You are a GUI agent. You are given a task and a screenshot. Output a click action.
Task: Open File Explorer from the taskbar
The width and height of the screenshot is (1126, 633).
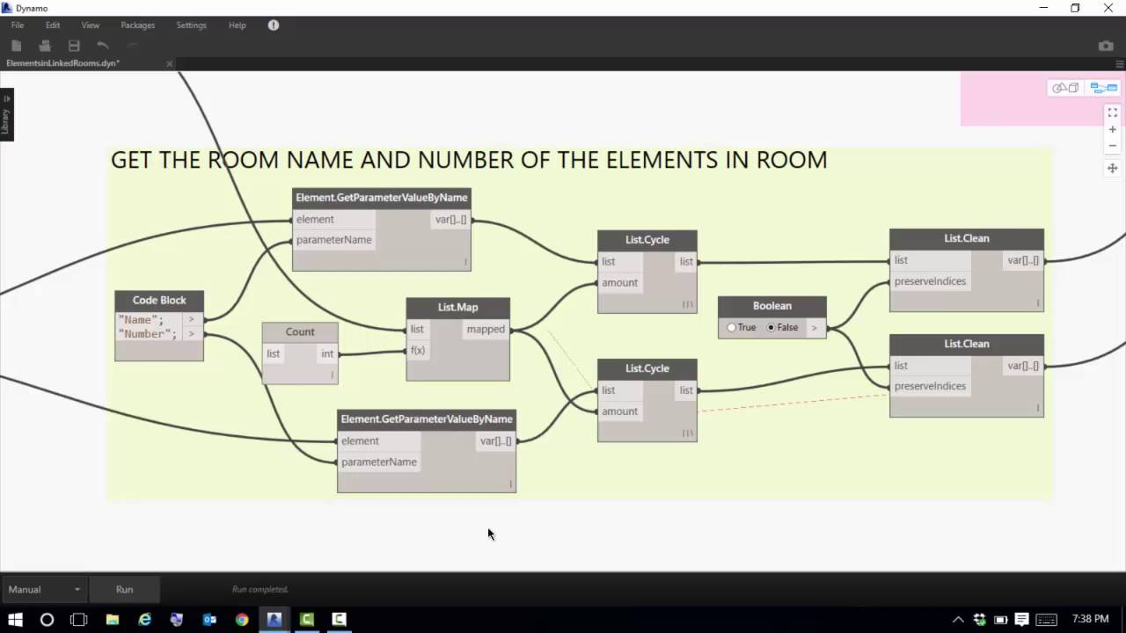(113, 619)
